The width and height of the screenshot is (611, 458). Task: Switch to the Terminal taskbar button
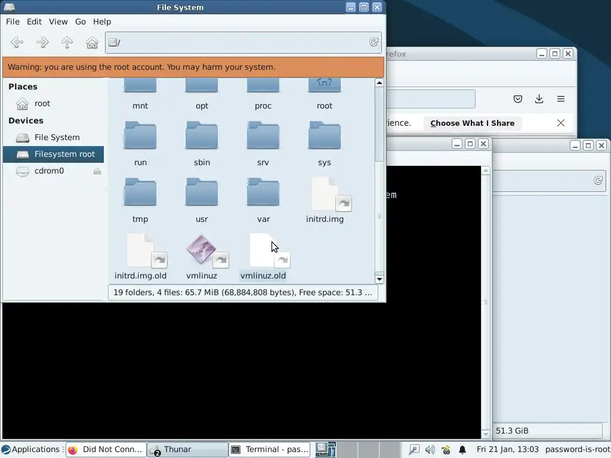tap(269, 450)
